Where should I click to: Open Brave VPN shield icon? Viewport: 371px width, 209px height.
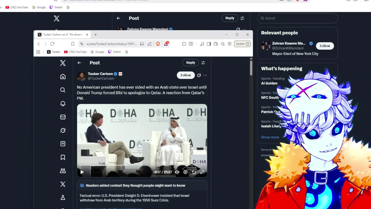pos(230,44)
